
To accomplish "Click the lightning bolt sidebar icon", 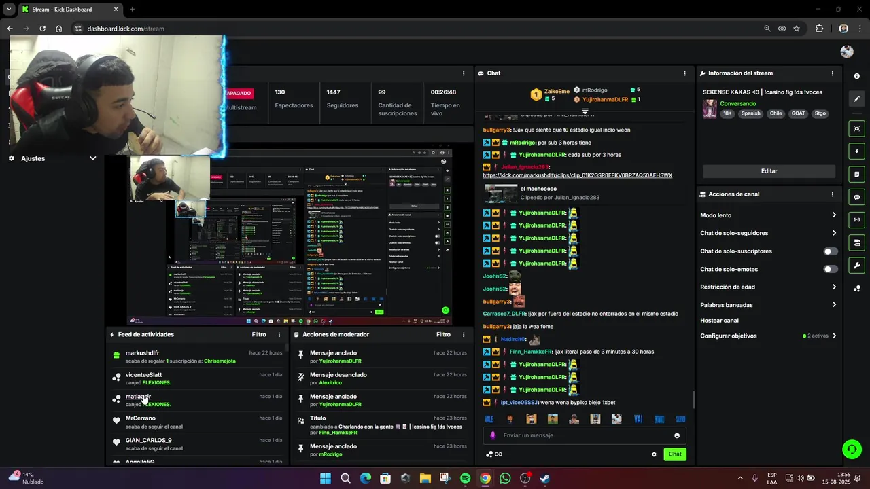I will tap(856, 151).
